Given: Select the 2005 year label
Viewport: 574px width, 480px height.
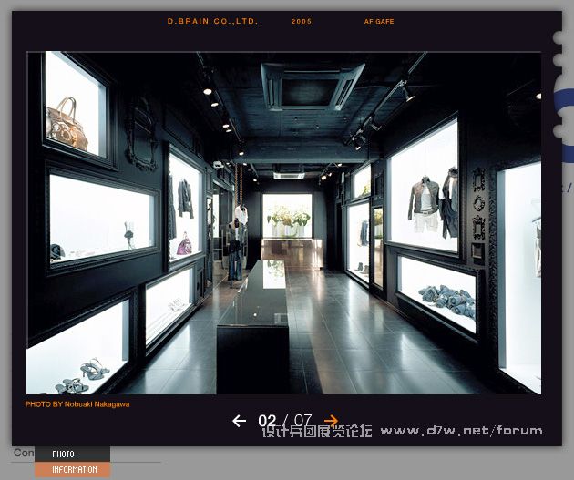Looking at the screenshot, I should point(302,21).
